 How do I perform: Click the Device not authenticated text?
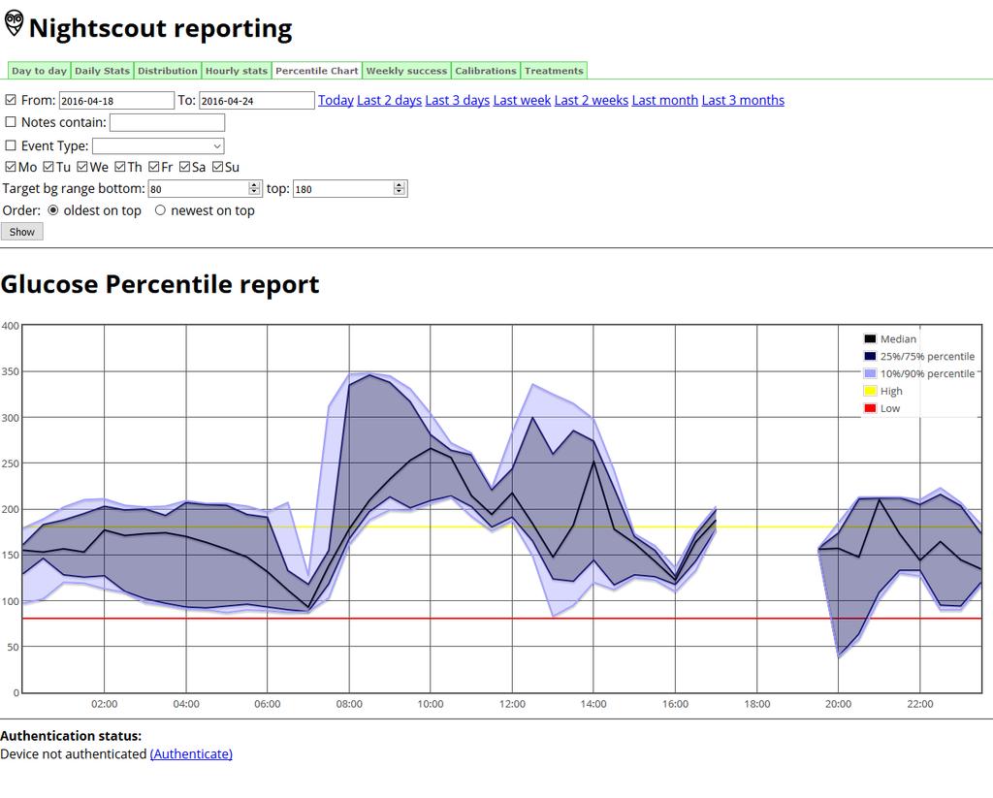tap(74, 753)
